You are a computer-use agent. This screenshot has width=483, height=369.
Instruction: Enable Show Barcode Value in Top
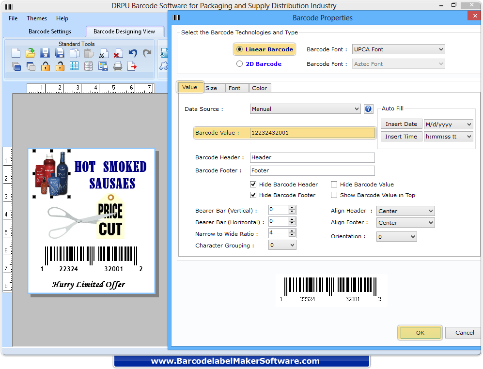coord(334,195)
